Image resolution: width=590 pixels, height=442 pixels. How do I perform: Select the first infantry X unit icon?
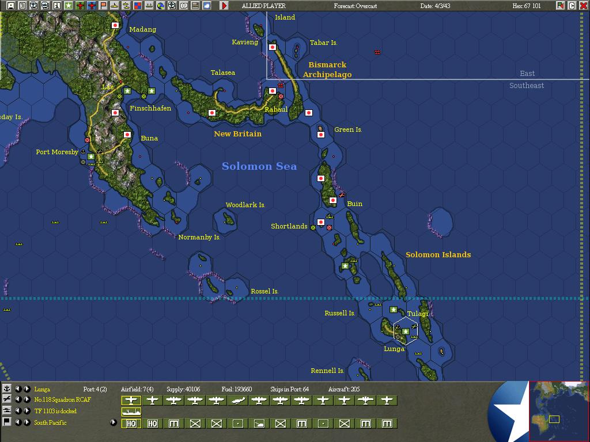[x=195, y=424]
